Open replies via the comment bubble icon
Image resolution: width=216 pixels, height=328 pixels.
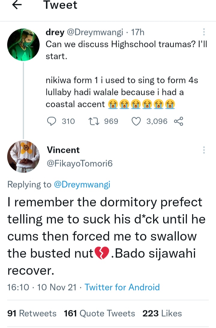[x=52, y=121]
